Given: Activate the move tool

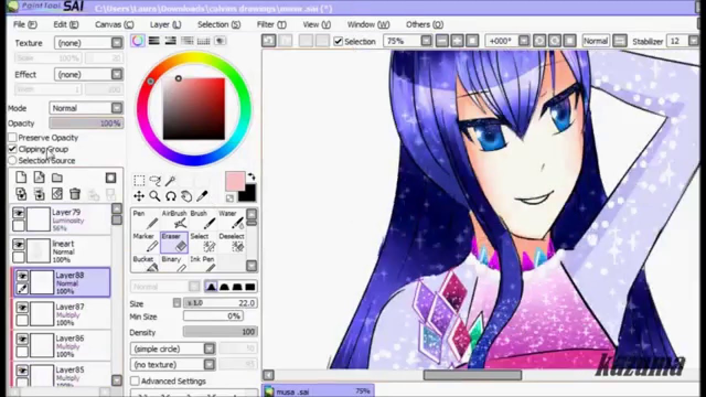Looking at the screenshot, I should (139, 196).
